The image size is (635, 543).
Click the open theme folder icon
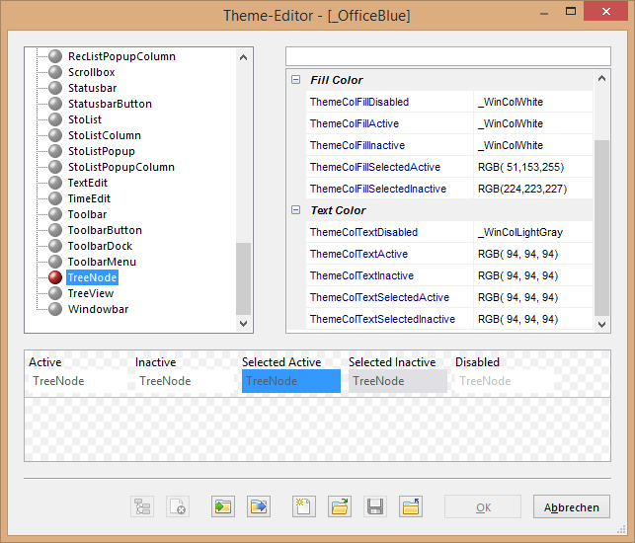(340, 506)
